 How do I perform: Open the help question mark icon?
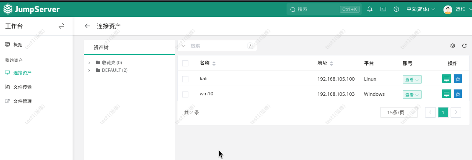click(x=396, y=9)
